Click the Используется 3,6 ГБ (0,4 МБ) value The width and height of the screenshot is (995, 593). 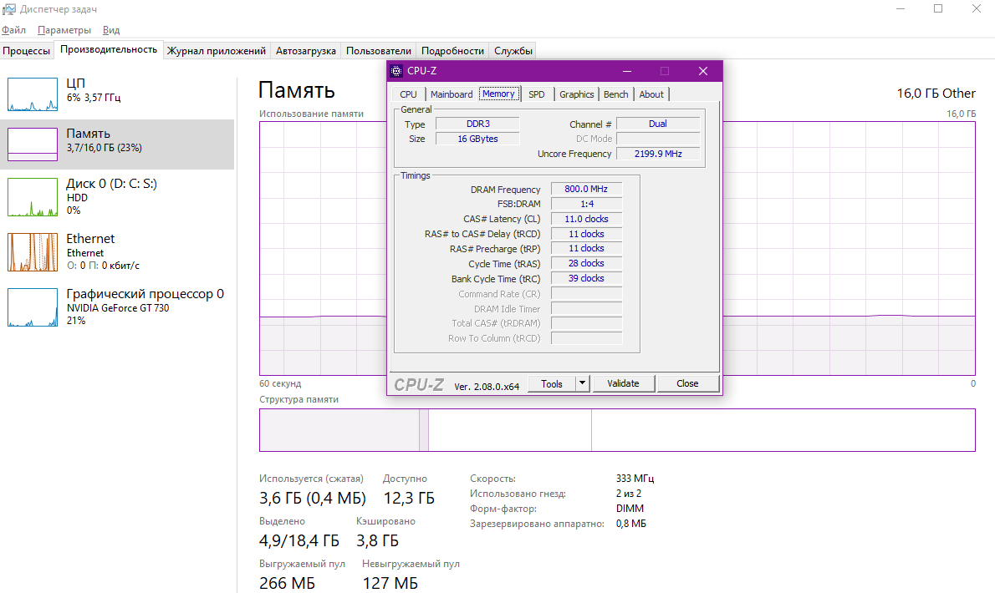(x=312, y=499)
